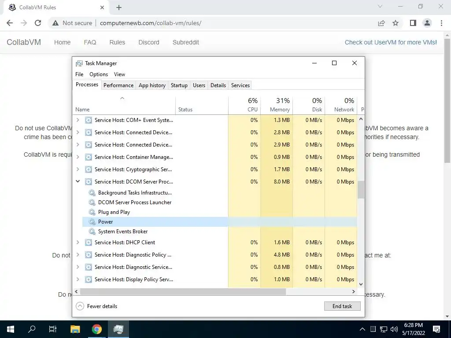Show hidden tray icons chevron

pos(362,329)
